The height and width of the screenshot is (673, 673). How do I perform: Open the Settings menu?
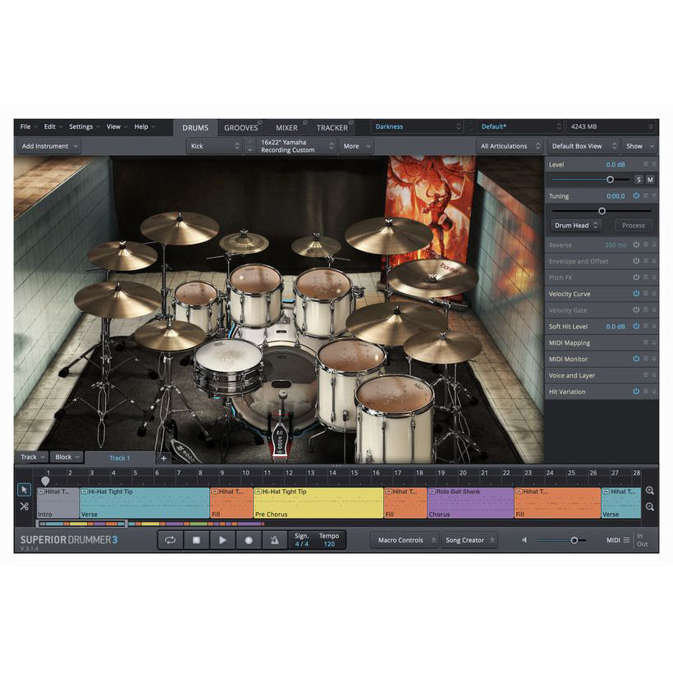(x=84, y=126)
